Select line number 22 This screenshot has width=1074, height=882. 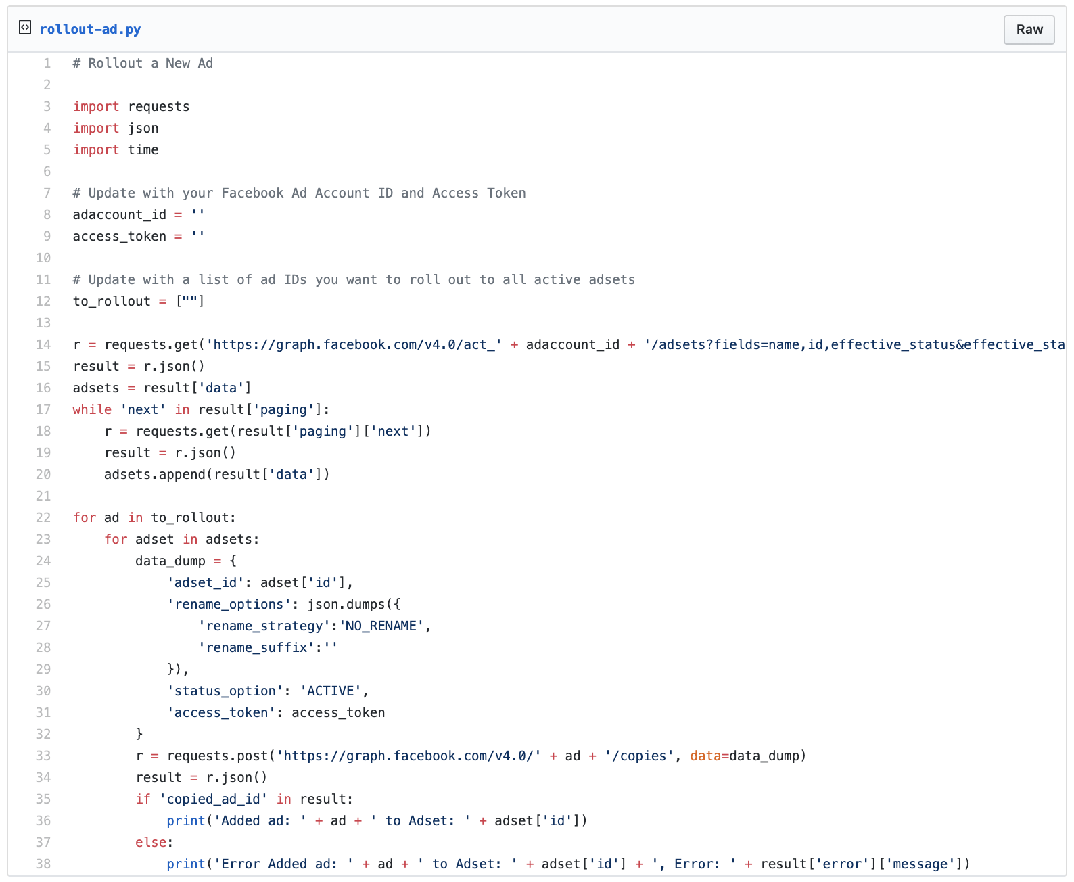43,517
